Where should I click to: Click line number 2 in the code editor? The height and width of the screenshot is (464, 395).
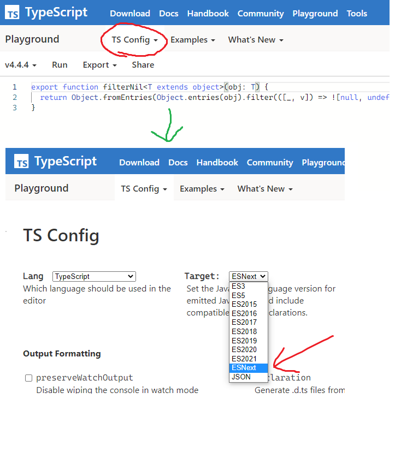tap(15, 97)
